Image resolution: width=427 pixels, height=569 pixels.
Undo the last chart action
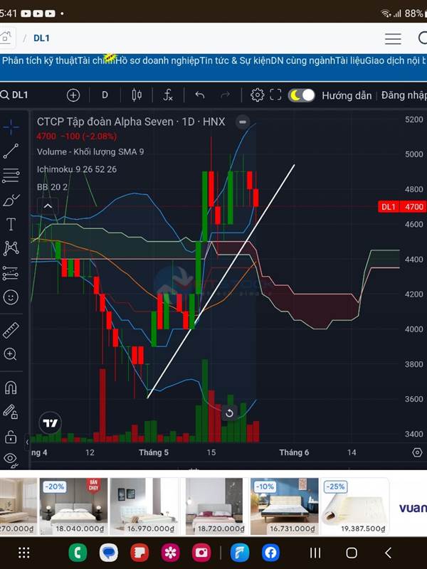pos(200,95)
